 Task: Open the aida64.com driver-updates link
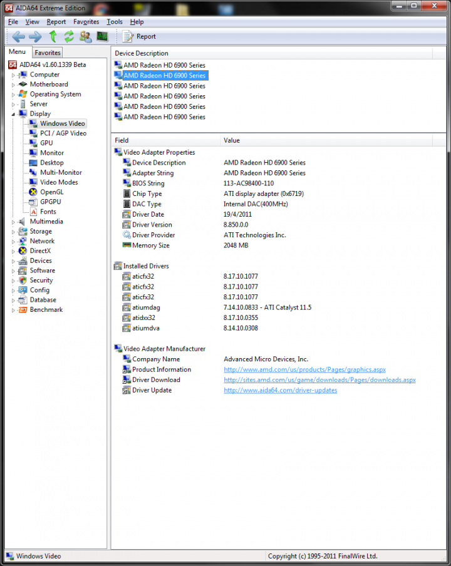click(x=280, y=390)
